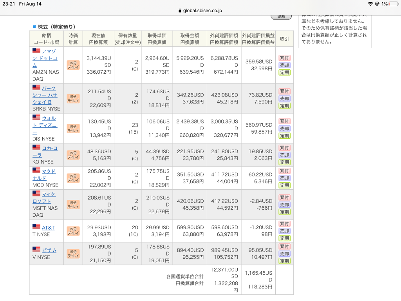This screenshot has height=301, width=401.
Task: Open the コカ-コーラ stock link
Action: point(45,152)
